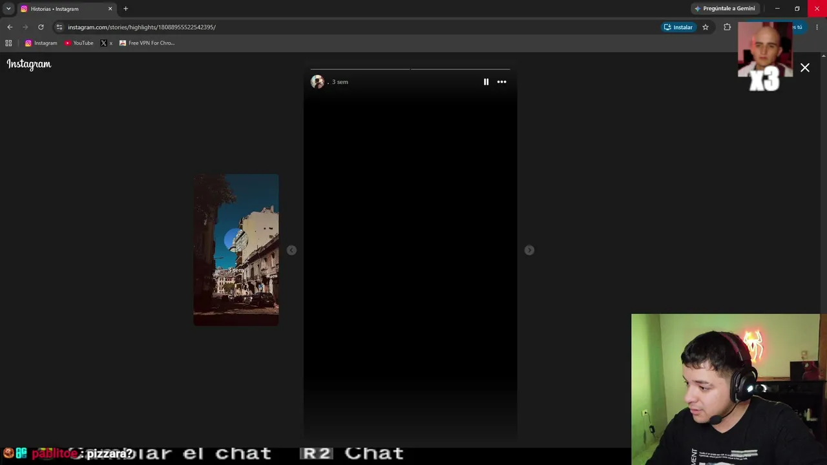Focus the address bar URL
Viewport: 827px width, 465px height.
[x=141, y=27]
